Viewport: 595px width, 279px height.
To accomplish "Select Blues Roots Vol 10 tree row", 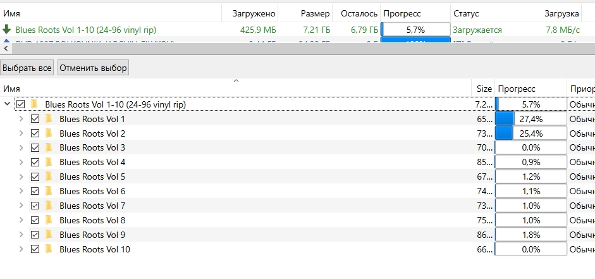I will click(94, 249).
